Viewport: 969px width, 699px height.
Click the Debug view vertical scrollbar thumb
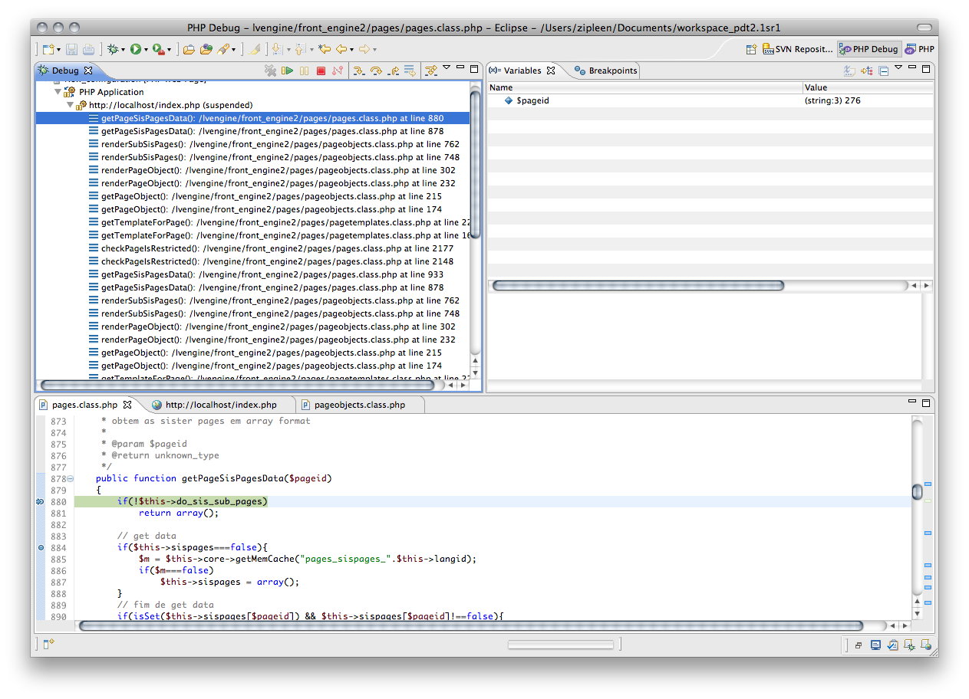(x=475, y=166)
